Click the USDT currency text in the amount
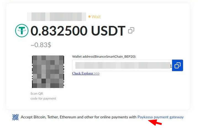The image size is (198, 128). click(108, 31)
